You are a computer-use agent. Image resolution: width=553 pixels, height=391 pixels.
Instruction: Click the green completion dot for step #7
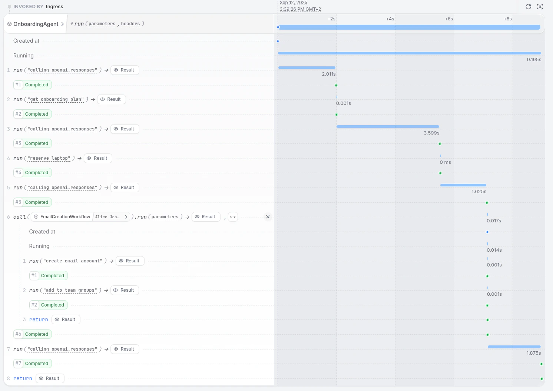point(542,364)
